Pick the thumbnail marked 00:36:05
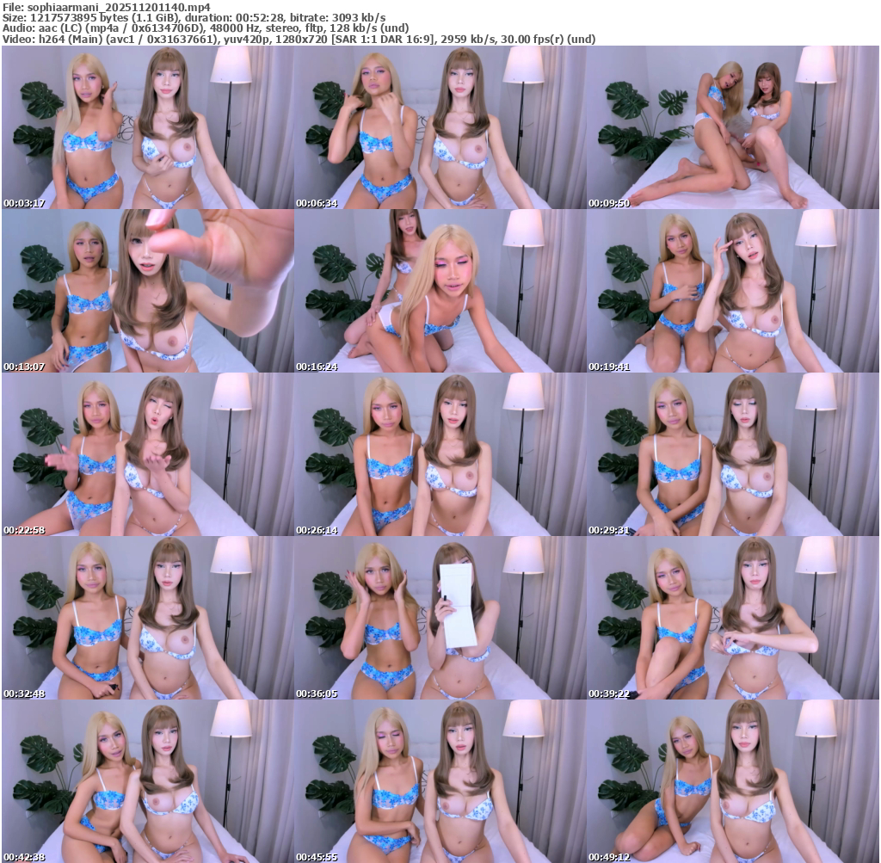This screenshot has width=881, height=863. click(x=440, y=618)
